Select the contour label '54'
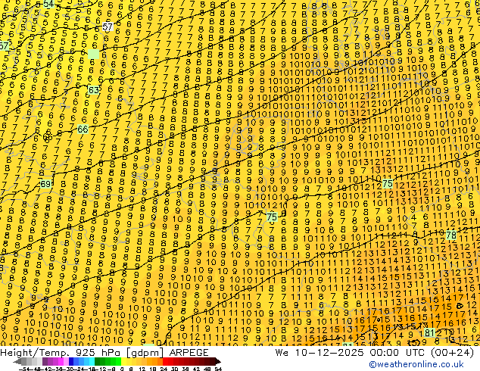Viewport: 480px width, 371px height. [x=48, y=4]
